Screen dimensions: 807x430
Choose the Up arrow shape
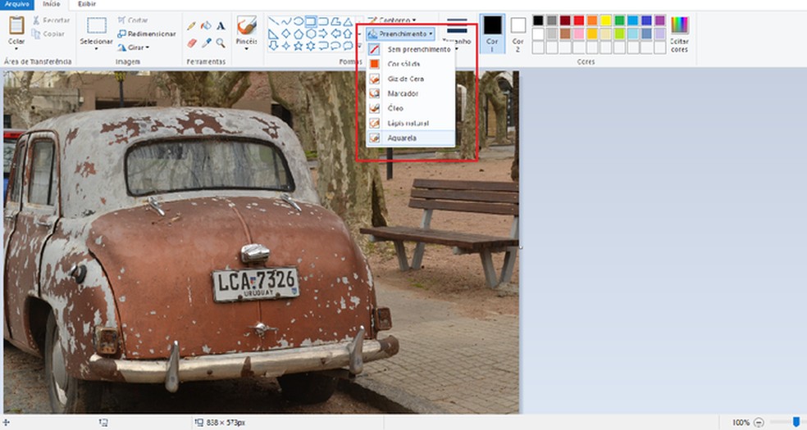coord(348,34)
